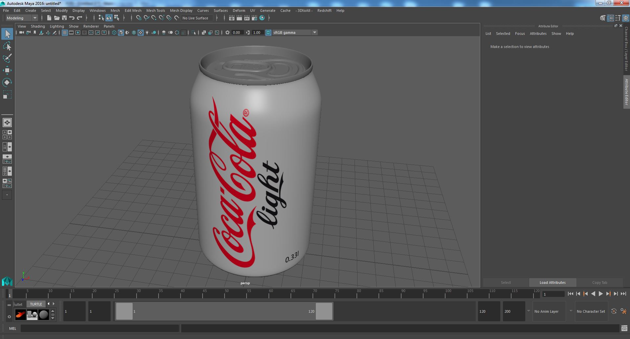The height and width of the screenshot is (339, 630).
Task: Toggle textured display checker icon
Action: click(x=141, y=33)
